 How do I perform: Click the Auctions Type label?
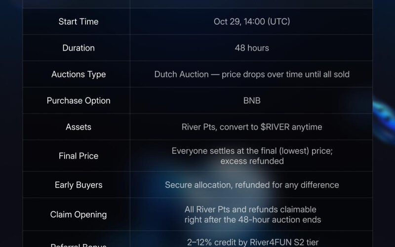[x=78, y=74]
